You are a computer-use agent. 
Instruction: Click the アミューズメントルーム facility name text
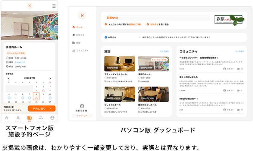(x=116, y=74)
